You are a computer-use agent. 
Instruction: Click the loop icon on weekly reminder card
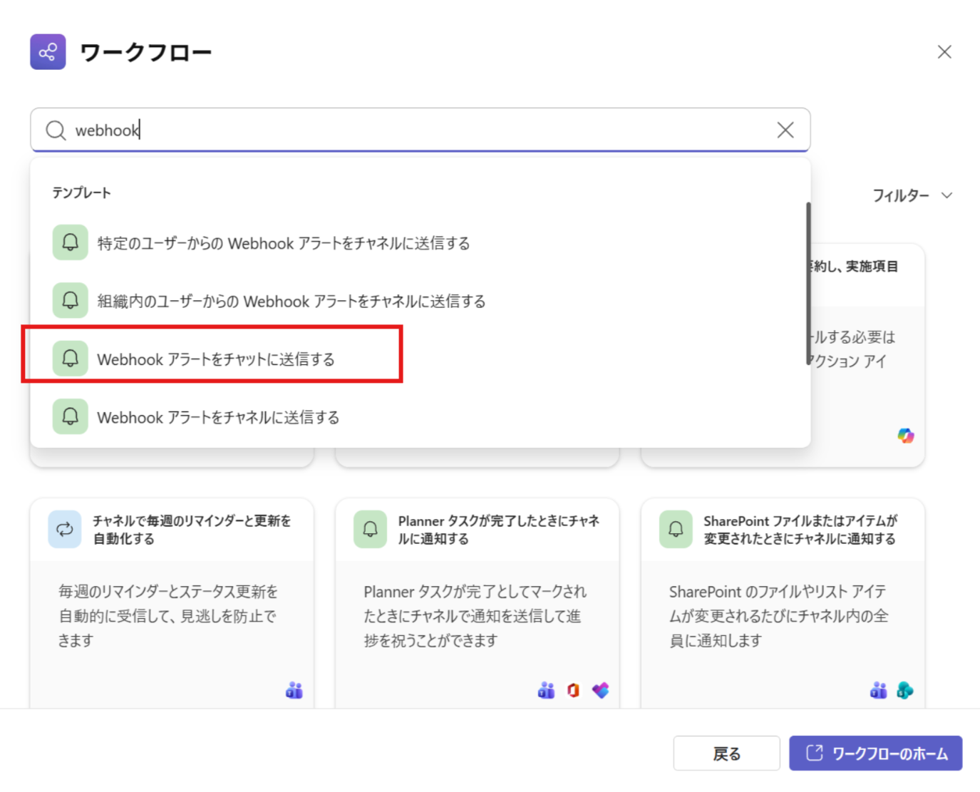(65, 529)
